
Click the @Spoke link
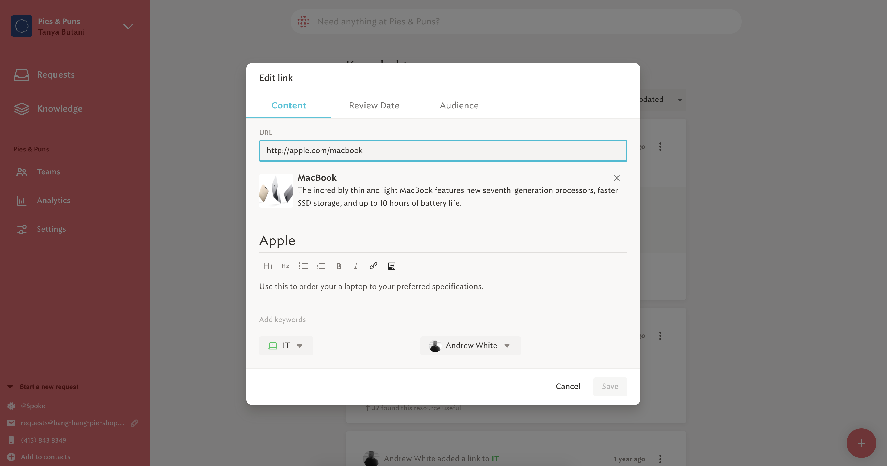click(33, 406)
